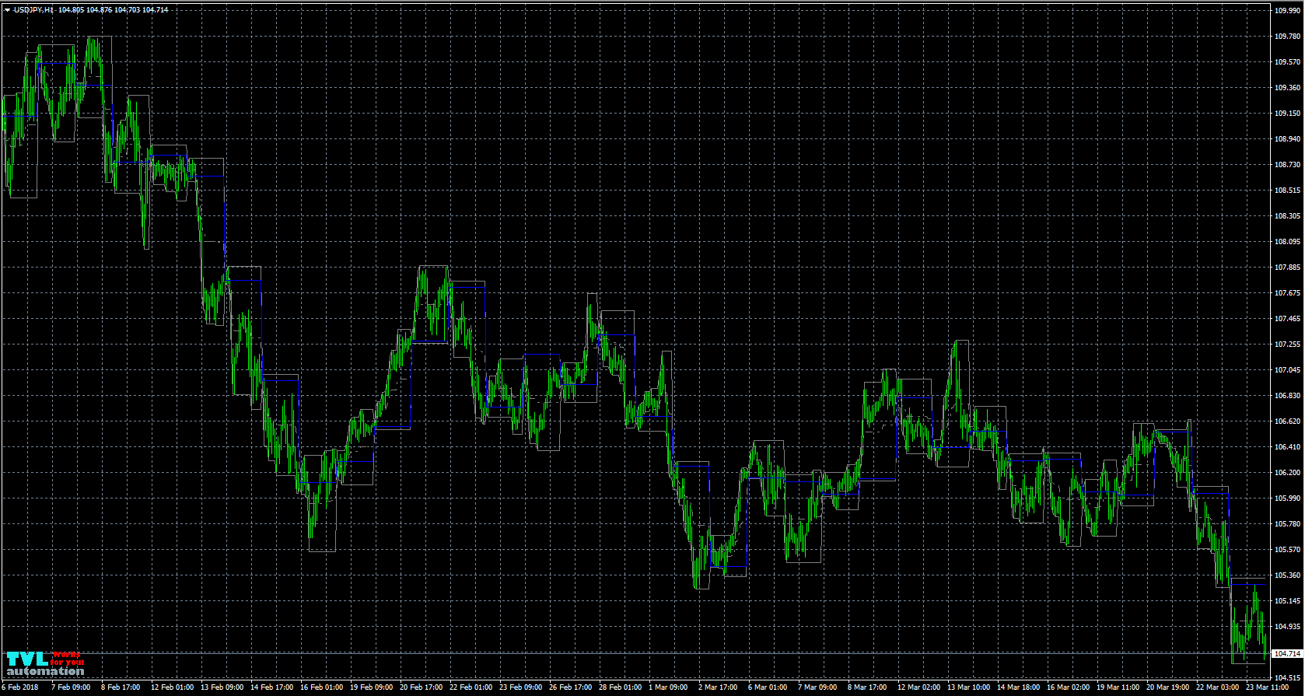Click the 109.780 price axis label
The height and width of the screenshot is (696, 1305).
[x=1287, y=37]
